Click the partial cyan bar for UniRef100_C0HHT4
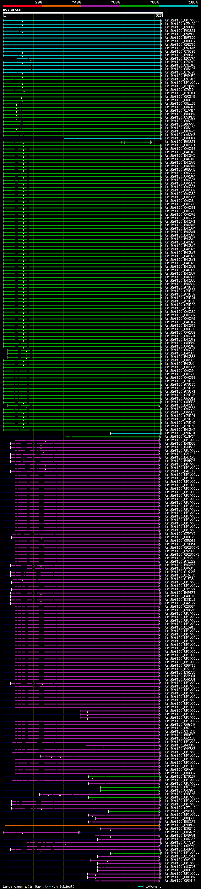Screen dimensions: 201x889 pos(113,138)
